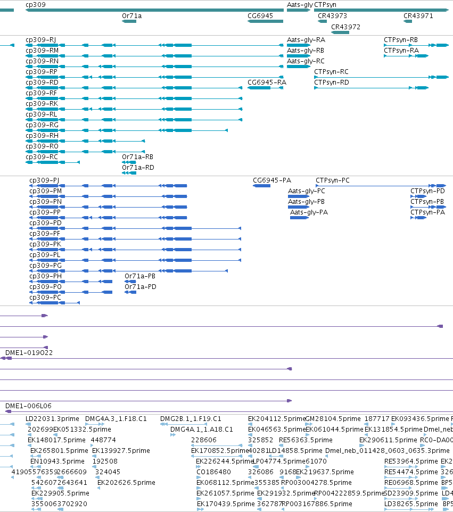Click transcript Or71a-RD
Viewport: 453px width, 512px height.
138,168
